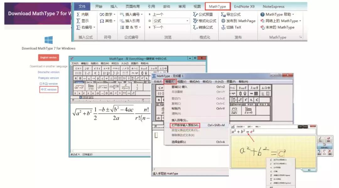Open 帮助(H) menu in back MathType window
339x188 pixels.
coord(144,63)
